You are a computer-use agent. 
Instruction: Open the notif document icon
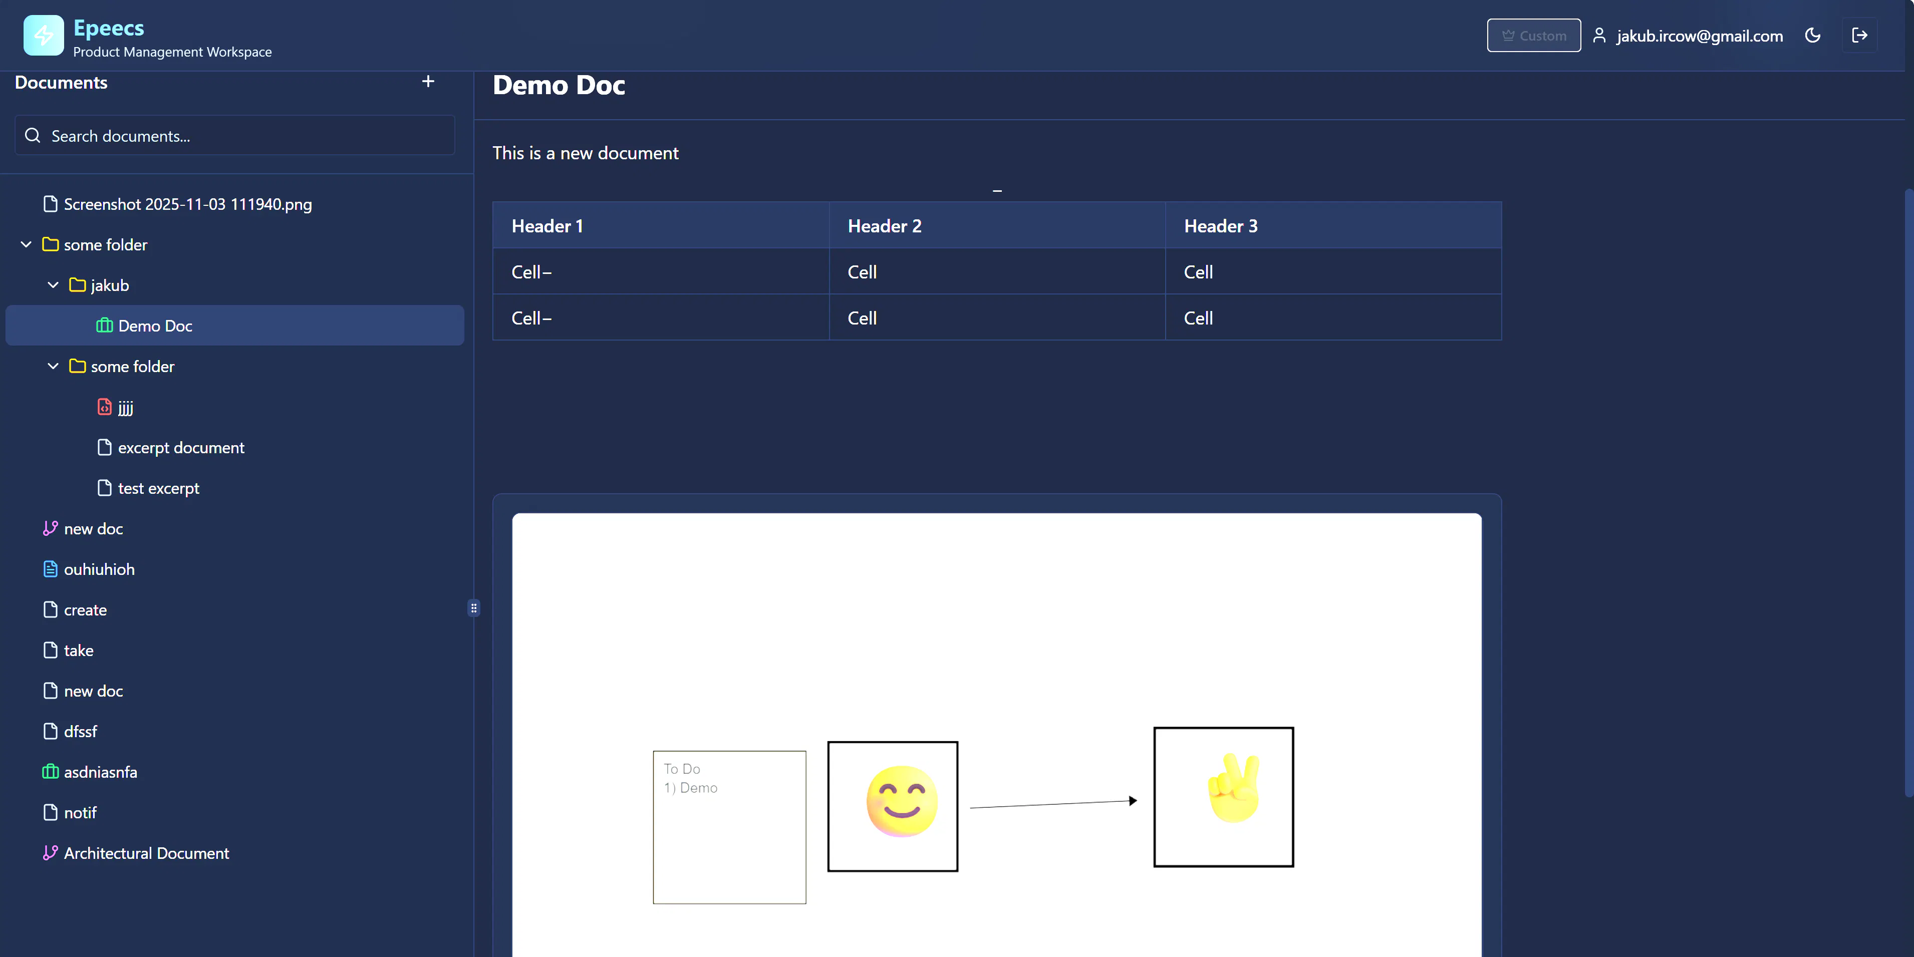click(x=50, y=812)
